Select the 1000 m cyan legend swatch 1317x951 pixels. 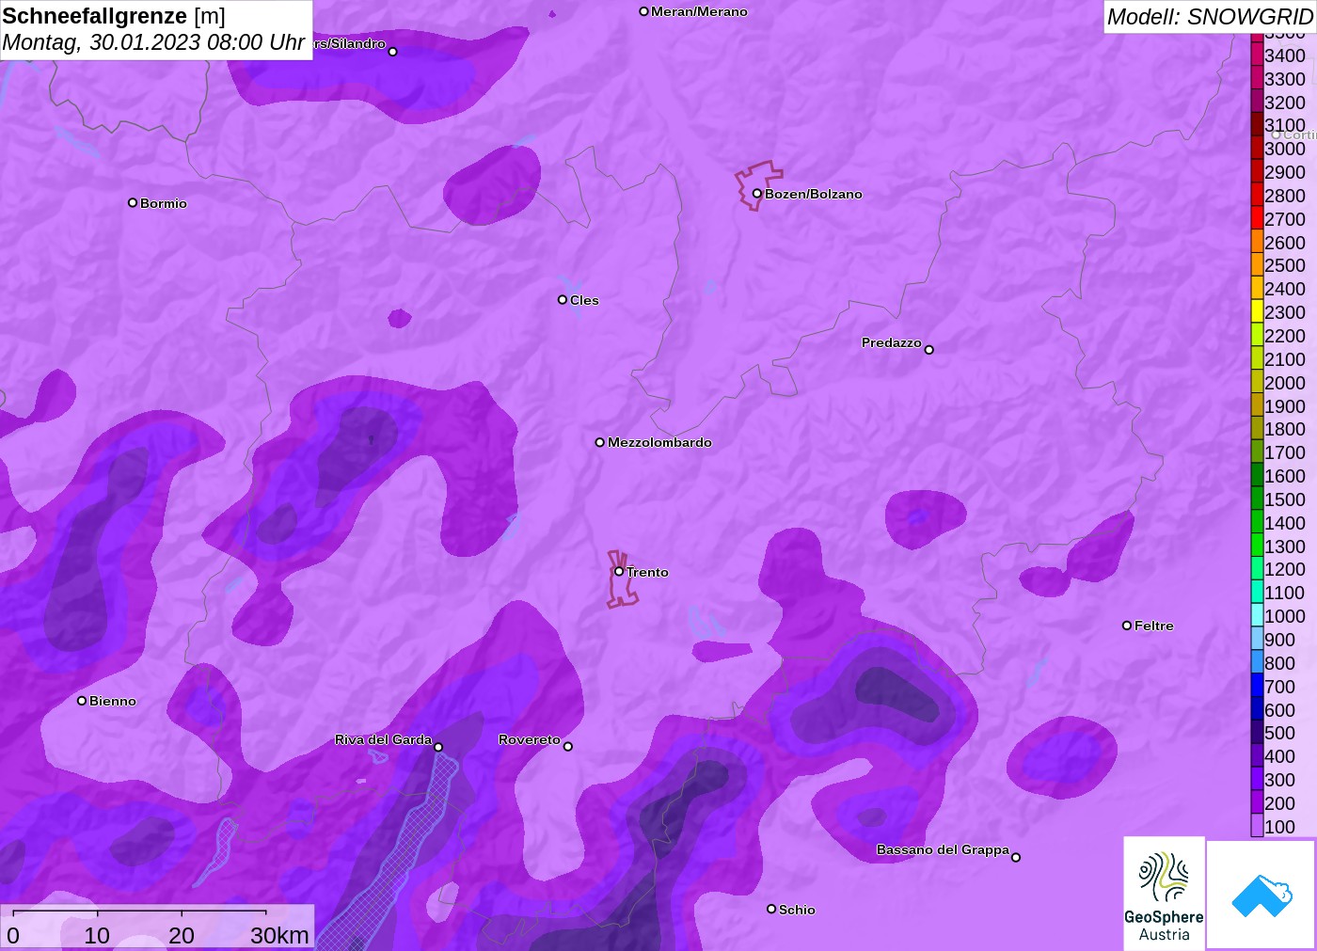(1257, 616)
